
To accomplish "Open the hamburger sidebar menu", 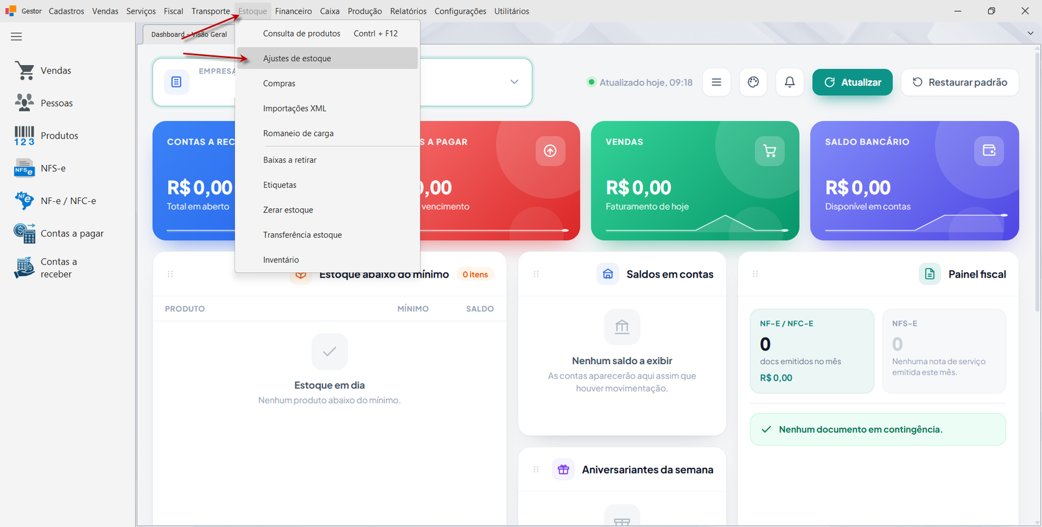I will (16, 36).
